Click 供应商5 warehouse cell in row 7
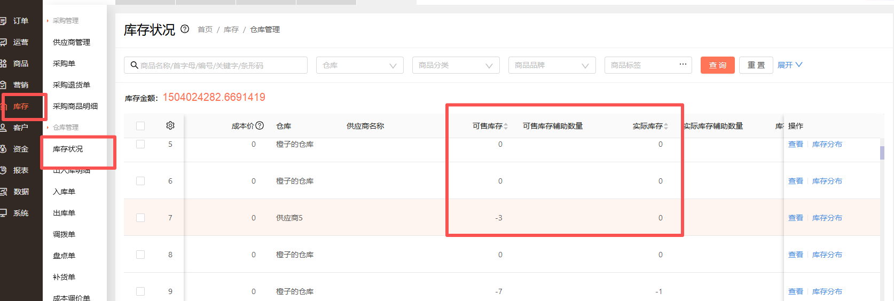Screen dimensions: 894x301 (289, 218)
